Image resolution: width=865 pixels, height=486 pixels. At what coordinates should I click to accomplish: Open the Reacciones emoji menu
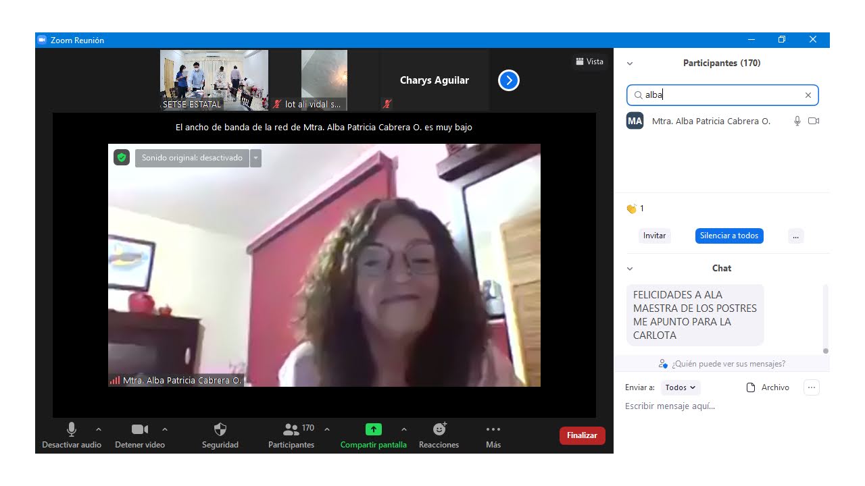(x=439, y=435)
